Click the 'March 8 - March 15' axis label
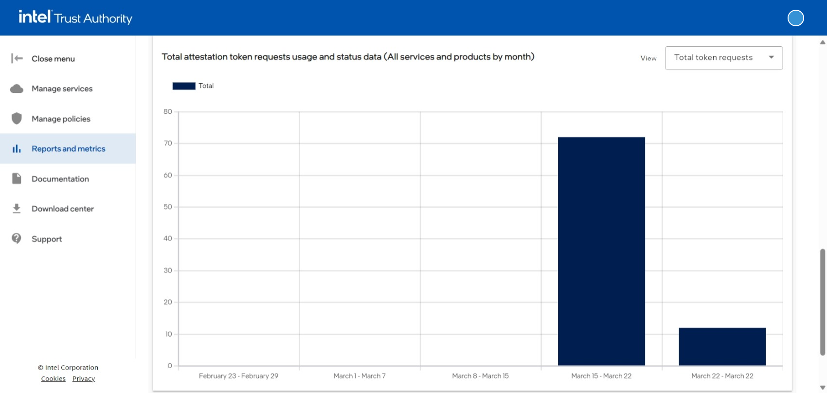 (x=480, y=376)
